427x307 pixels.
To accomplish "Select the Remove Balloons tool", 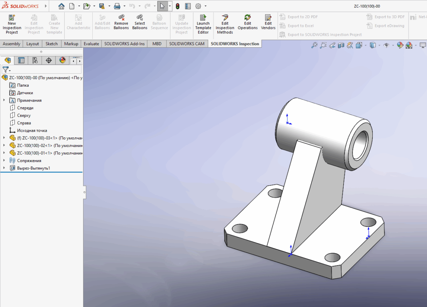I will pos(121,23).
